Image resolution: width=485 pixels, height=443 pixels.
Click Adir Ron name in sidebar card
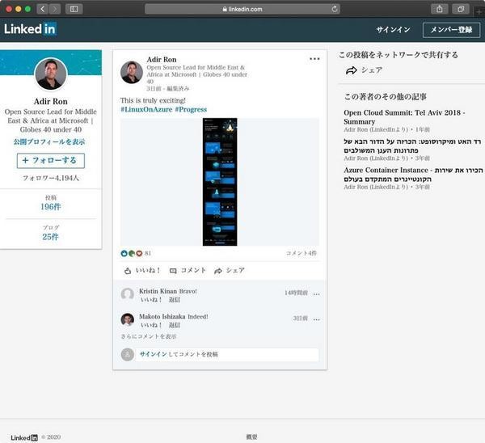(x=51, y=102)
